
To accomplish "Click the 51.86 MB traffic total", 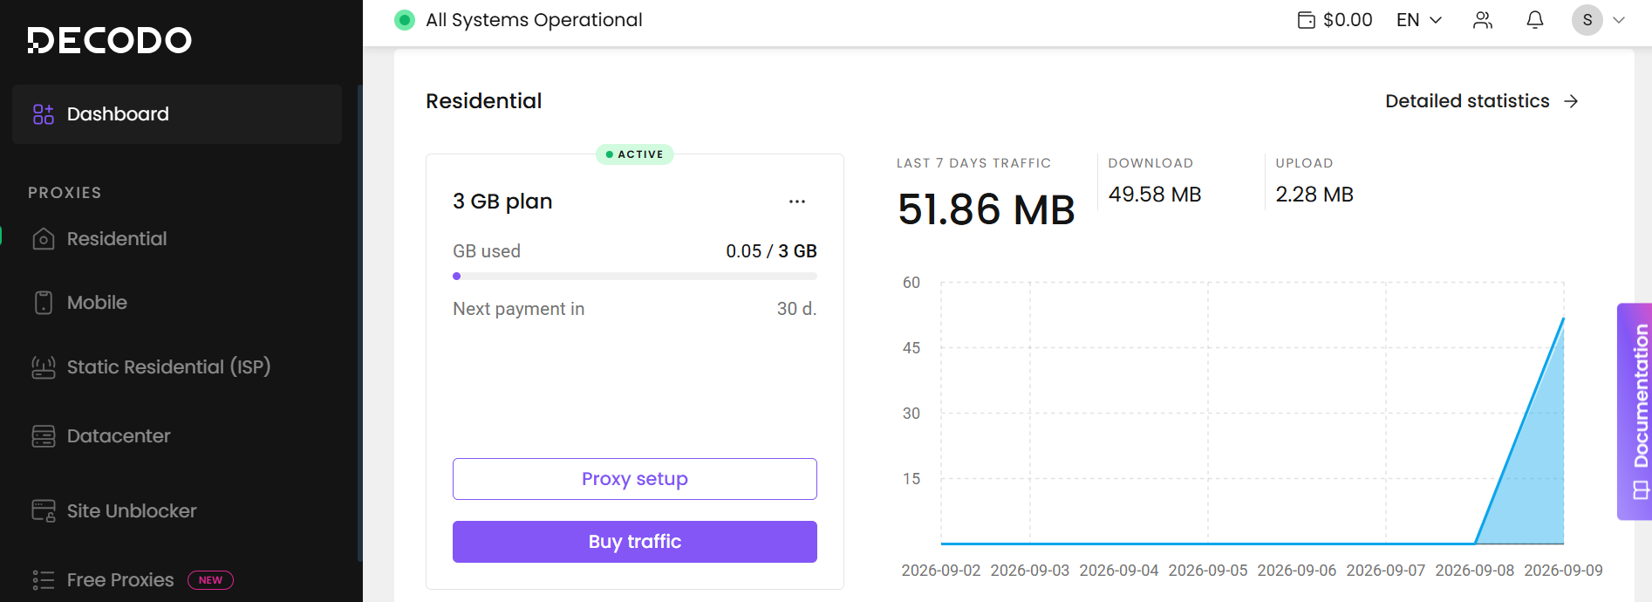I will pos(986,210).
